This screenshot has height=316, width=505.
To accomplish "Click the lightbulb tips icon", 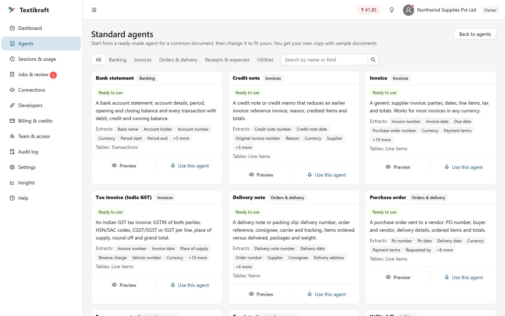I will click(x=392, y=10).
